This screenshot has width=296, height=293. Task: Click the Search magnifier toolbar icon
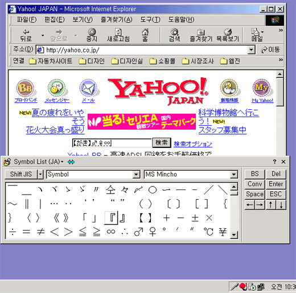click(x=174, y=32)
